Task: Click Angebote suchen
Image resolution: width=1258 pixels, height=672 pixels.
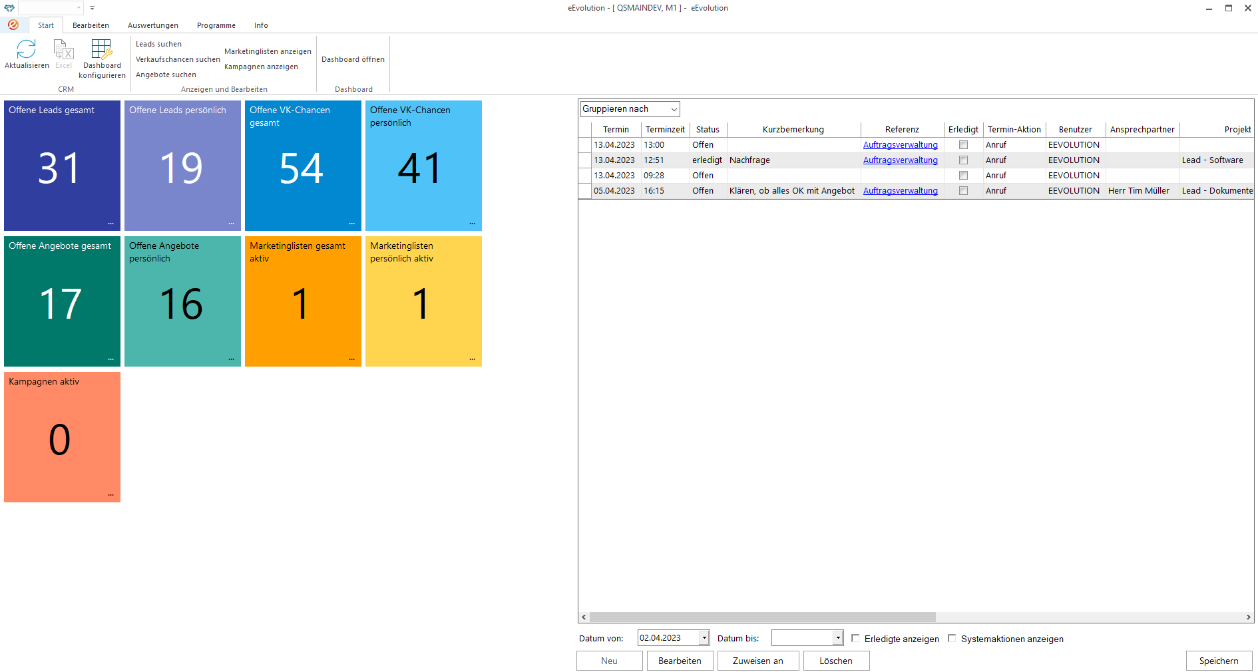Action: pos(166,75)
